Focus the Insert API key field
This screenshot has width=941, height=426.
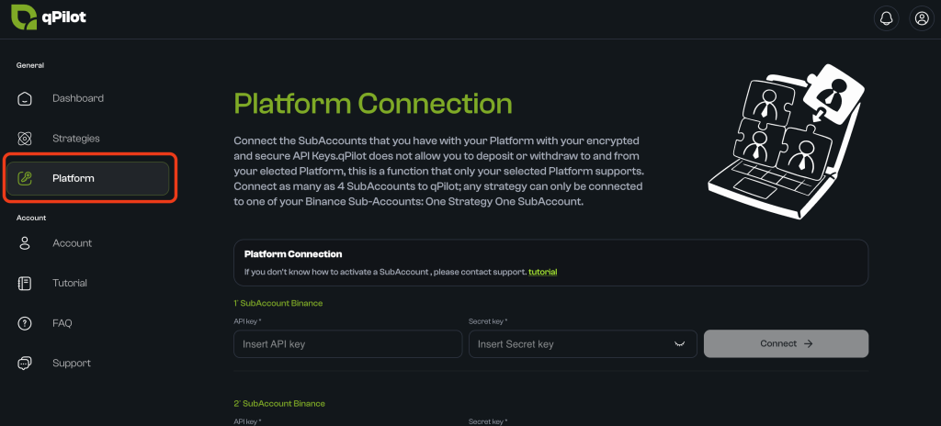tap(347, 344)
